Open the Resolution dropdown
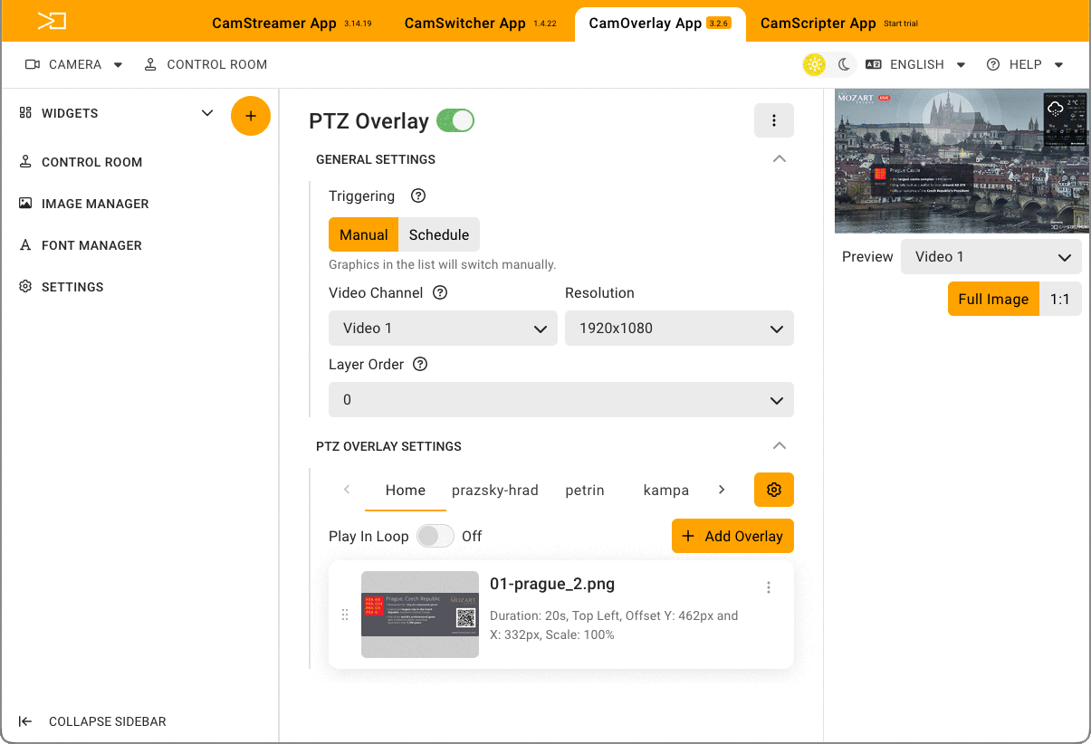The height and width of the screenshot is (744, 1091). (x=679, y=329)
